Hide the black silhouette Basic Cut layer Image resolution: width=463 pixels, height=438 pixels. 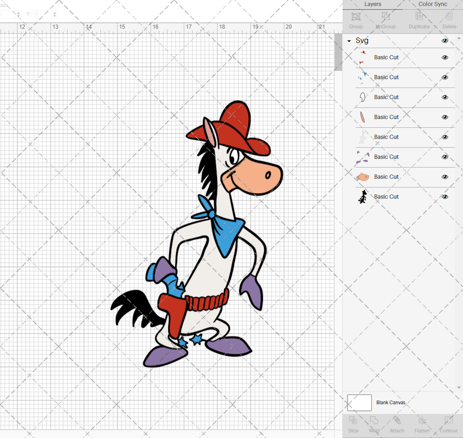click(445, 196)
